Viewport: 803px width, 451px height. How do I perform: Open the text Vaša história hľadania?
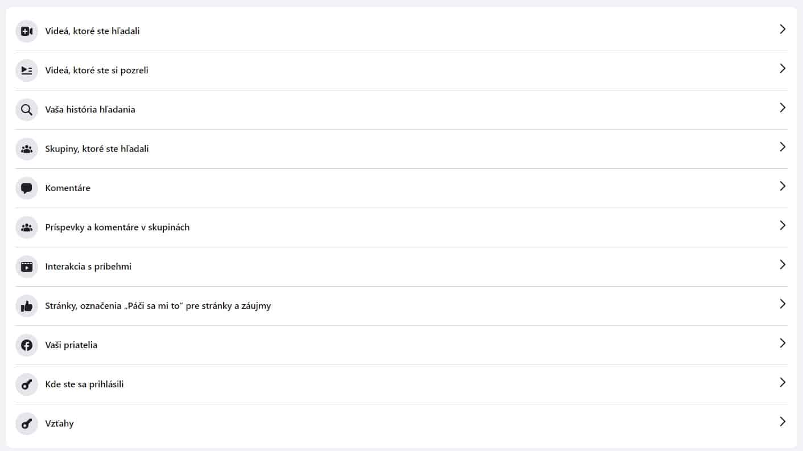pos(90,110)
